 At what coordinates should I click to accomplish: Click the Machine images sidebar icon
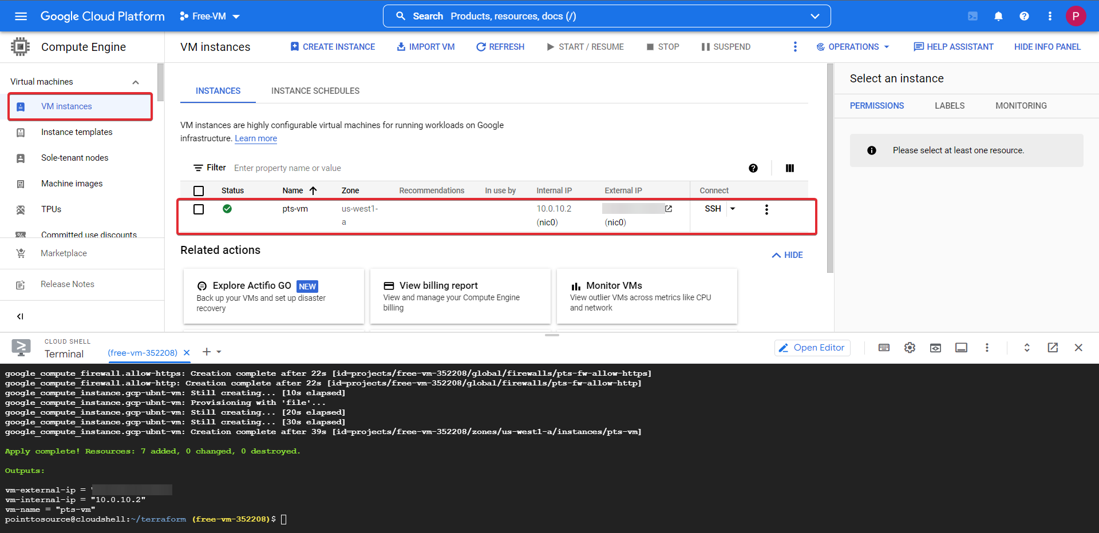click(21, 184)
